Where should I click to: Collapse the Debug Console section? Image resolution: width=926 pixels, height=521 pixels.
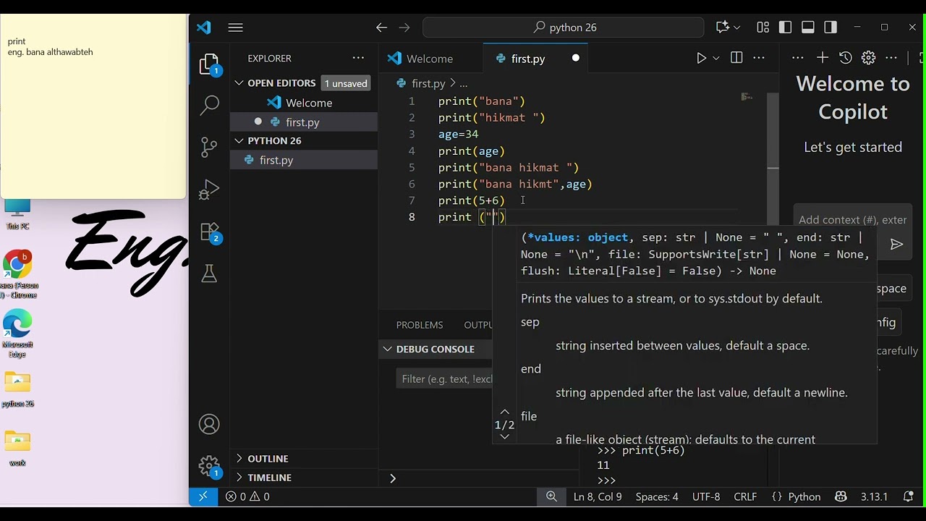point(388,349)
